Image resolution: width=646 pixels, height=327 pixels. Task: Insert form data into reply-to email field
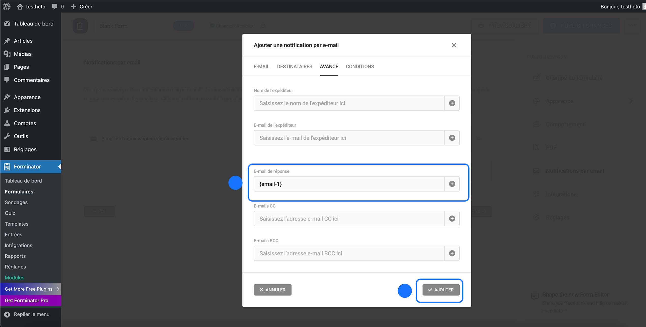tap(452, 184)
